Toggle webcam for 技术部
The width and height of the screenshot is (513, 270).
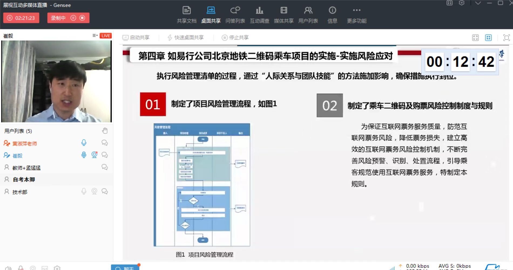tap(94, 191)
